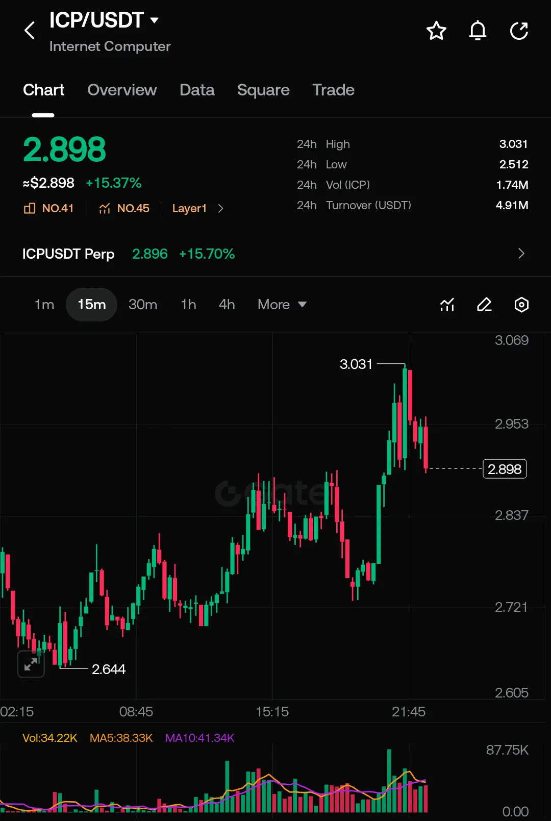Open the NO.45 trend ranking badge
The height and width of the screenshot is (821, 551).
pyautogui.click(x=124, y=208)
